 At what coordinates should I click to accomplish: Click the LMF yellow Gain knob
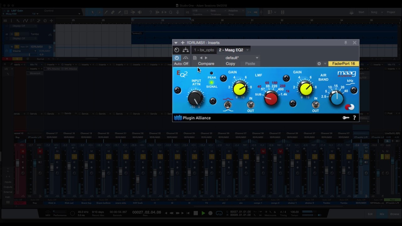click(240, 89)
